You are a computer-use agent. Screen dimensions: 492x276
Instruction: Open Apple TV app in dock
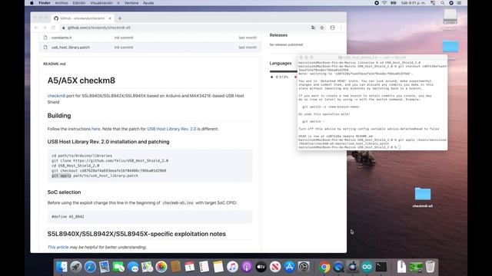(261, 267)
